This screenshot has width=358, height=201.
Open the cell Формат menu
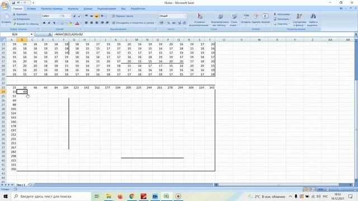click(266, 20)
